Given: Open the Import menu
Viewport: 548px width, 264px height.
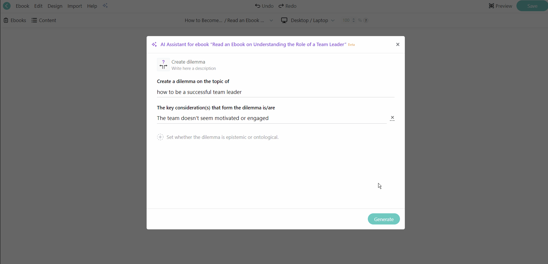Looking at the screenshot, I should (75, 6).
